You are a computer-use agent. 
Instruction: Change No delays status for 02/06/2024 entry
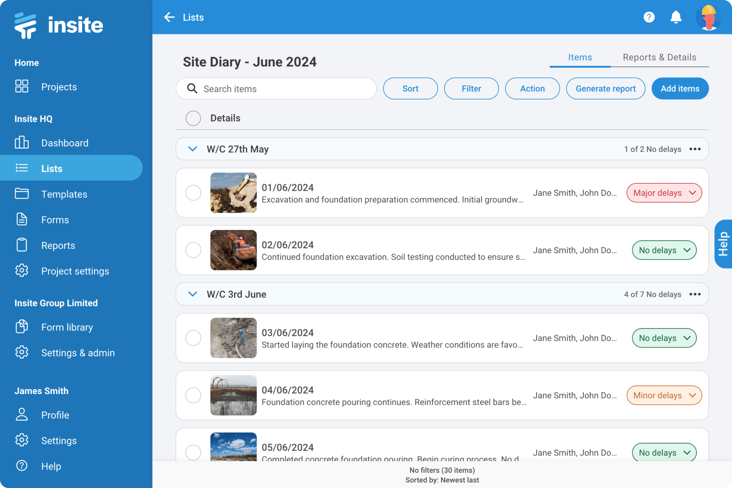pos(664,250)
